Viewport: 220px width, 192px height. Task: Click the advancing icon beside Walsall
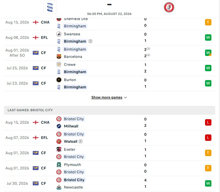pos(81,141)
